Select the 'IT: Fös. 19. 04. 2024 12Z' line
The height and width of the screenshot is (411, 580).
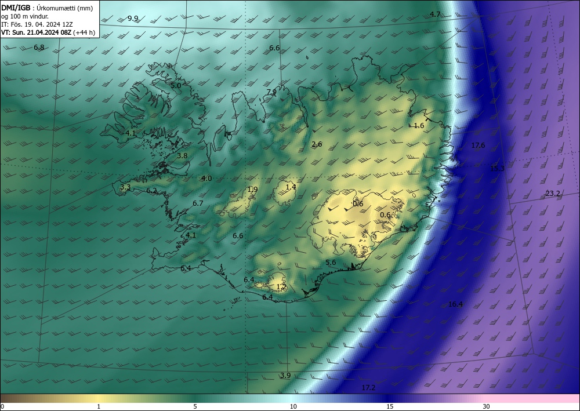click(x=37, y=24)
